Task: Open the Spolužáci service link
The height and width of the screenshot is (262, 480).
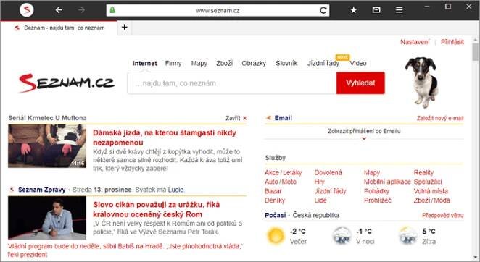Action: pyautogui.click(x=428, y=182)
